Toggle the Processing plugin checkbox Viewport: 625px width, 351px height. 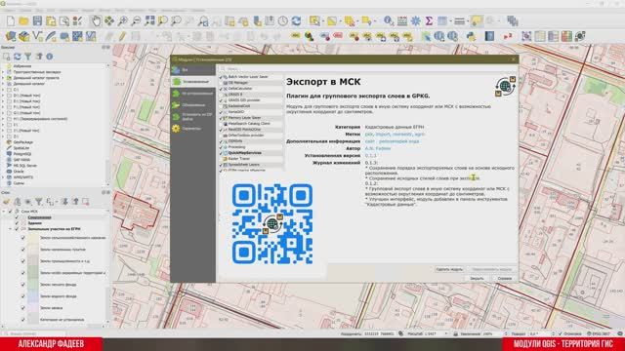221,147
